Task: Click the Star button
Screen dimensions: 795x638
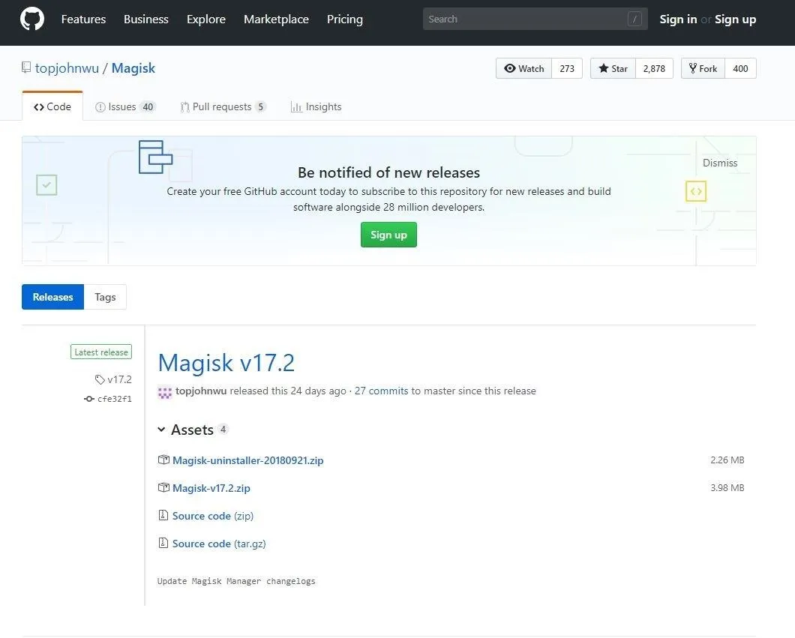Action: click(613, 68)
